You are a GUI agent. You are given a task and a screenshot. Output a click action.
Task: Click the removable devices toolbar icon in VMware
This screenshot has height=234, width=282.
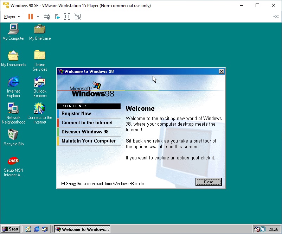click(57, 17)
